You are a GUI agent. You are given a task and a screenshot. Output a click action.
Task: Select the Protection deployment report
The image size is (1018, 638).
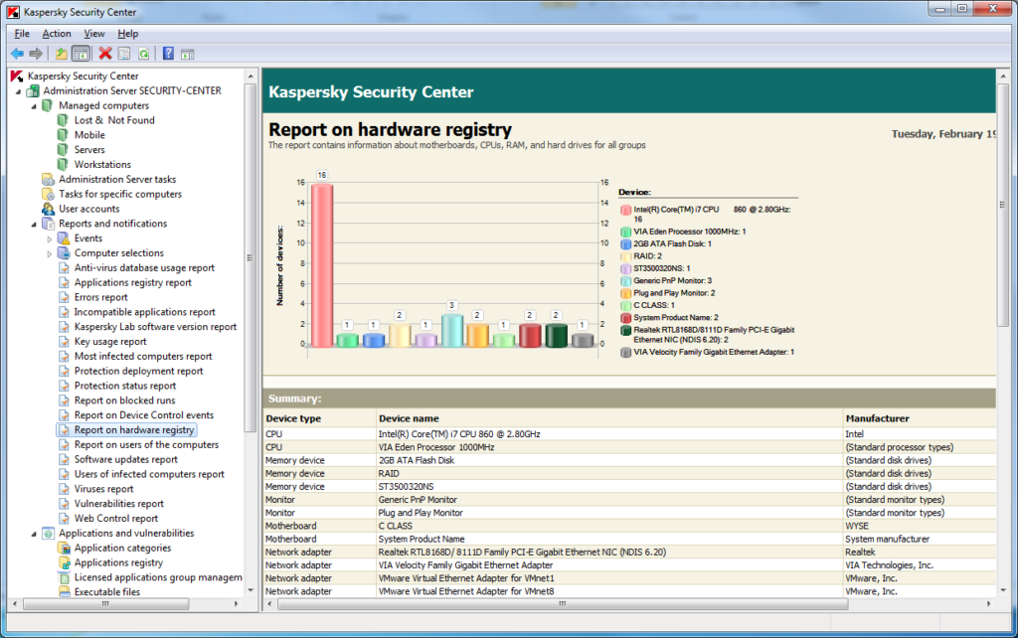[139, 372]
